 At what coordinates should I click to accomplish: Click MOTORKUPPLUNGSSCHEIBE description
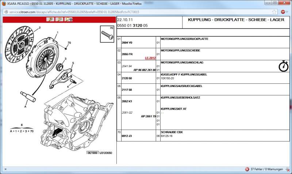pyautogui.click(x=180, y=50)
